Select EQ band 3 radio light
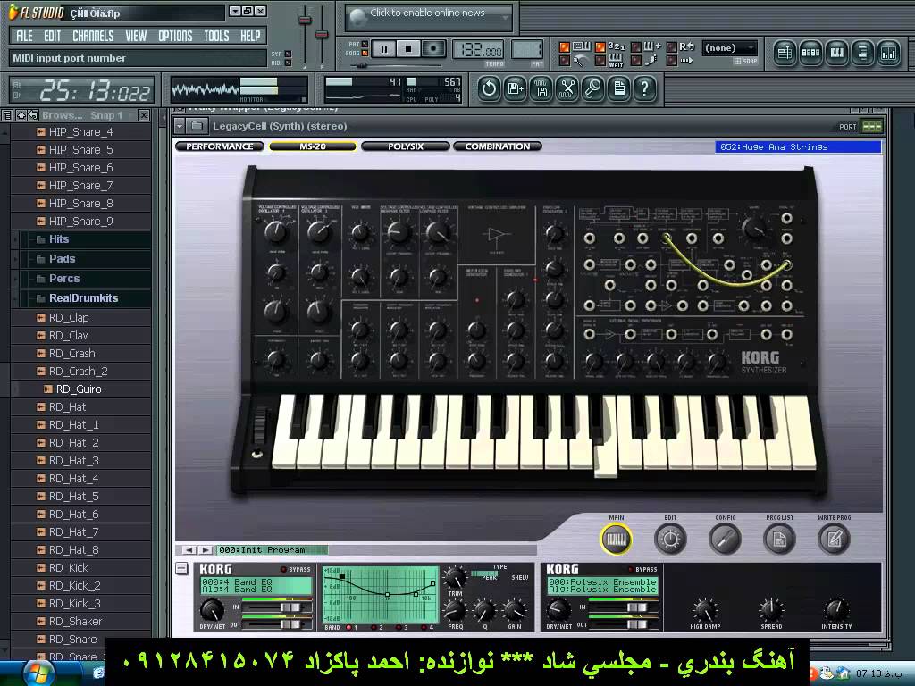This screenshot has width=915, height=686. 399,628
